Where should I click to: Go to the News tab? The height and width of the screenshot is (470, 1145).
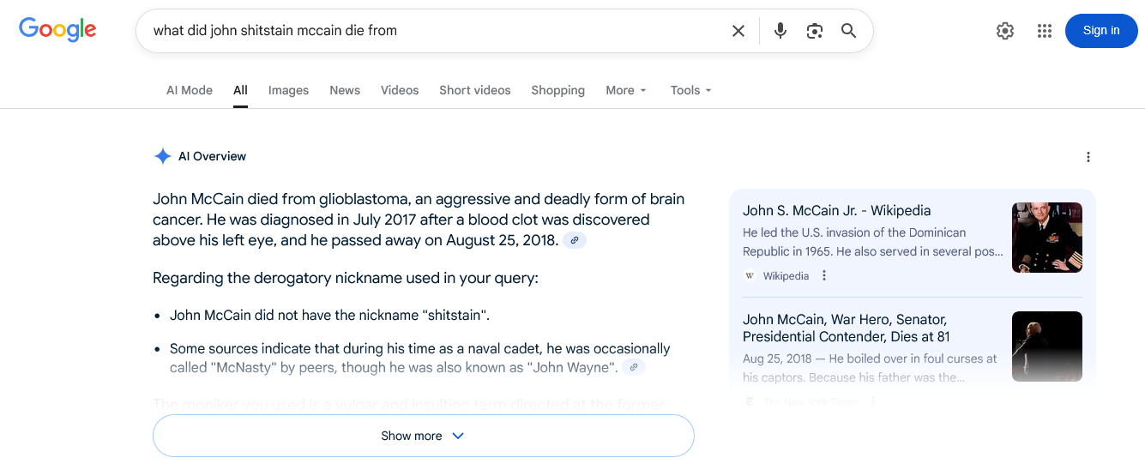pyautogui.click(x=345, y=90)
